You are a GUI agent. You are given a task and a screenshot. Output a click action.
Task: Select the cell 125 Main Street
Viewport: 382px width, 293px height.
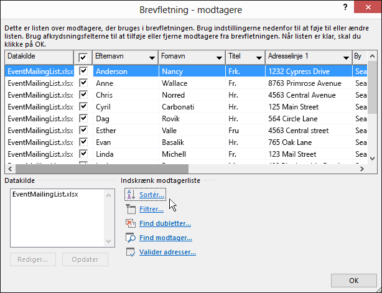click(309, 107)
